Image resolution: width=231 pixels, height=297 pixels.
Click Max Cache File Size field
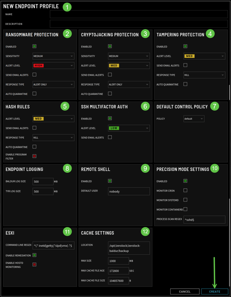click(118, 281)
